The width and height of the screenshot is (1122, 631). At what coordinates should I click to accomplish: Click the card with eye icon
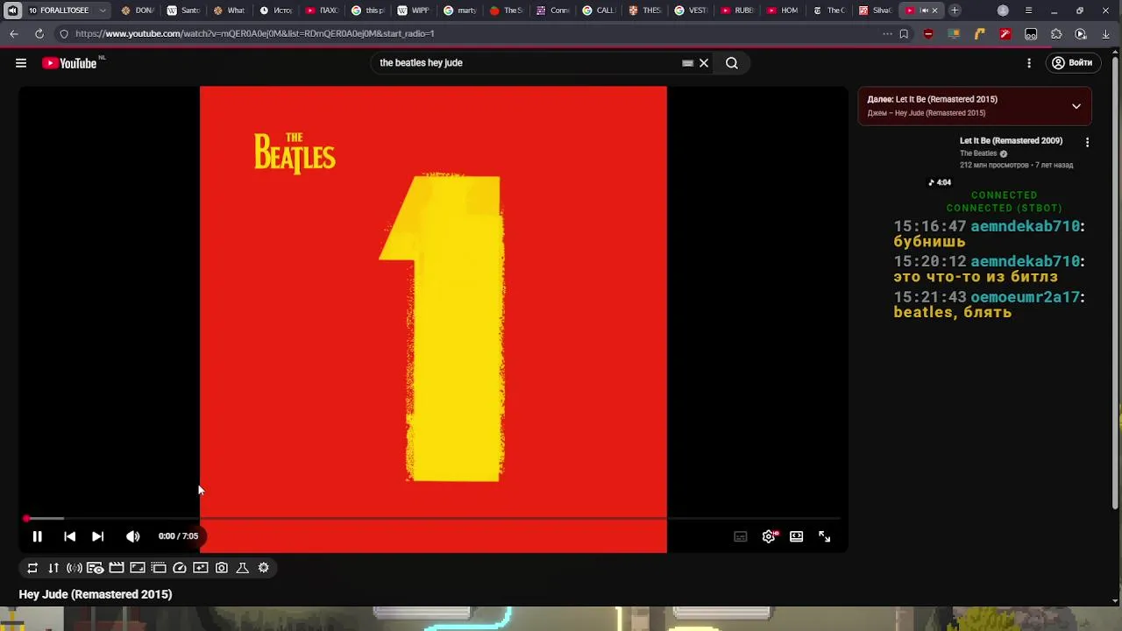96,568
